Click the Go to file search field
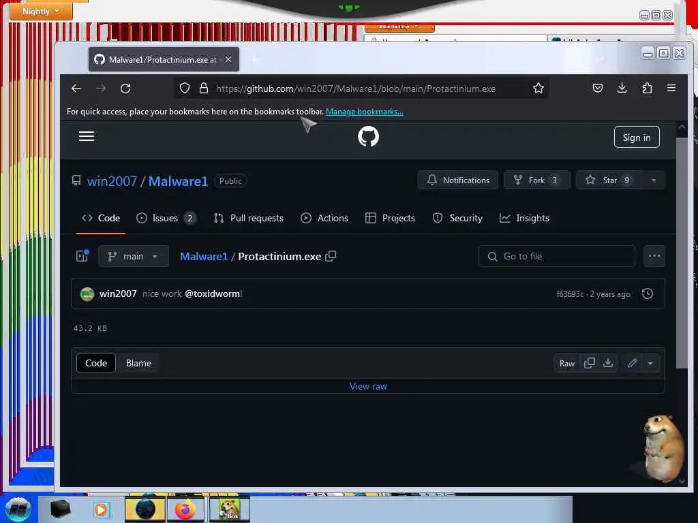The width and height of the screenshot is (698, 523). [x=556, y=256]
